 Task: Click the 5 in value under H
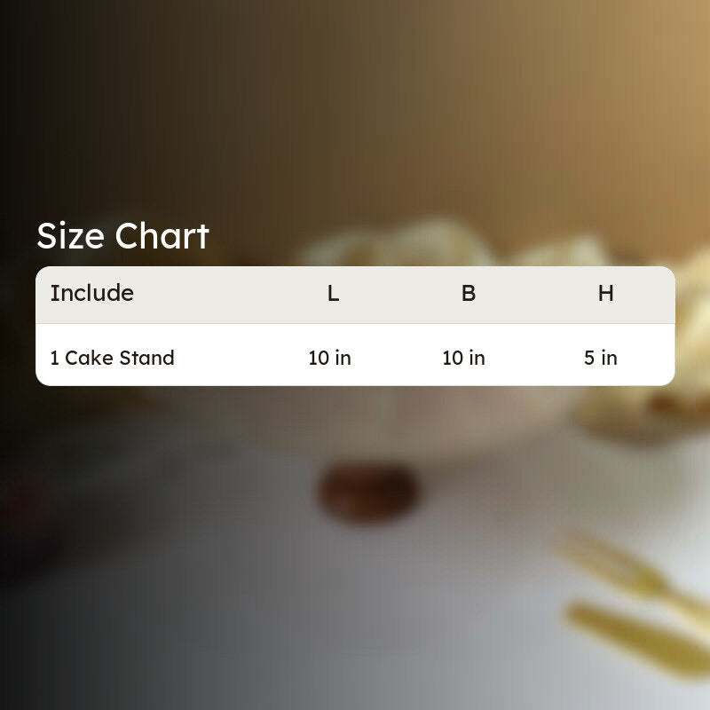[x=601, y=358]
